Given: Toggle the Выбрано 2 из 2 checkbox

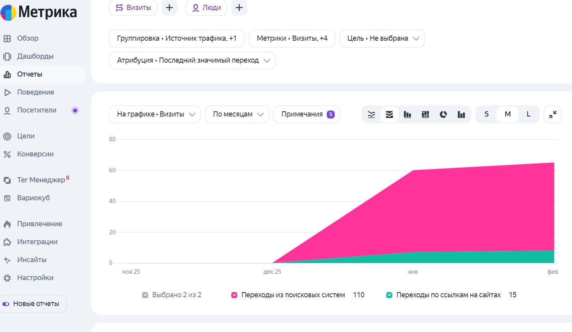Looking at the screenshot, I should tap(145, 295).
